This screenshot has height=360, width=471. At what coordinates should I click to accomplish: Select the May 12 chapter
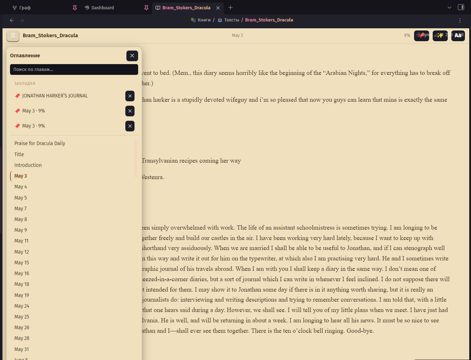point(21,252)
